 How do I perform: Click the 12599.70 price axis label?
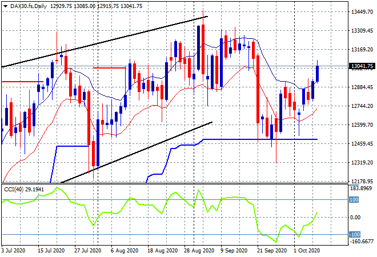[x=362, y=125]
